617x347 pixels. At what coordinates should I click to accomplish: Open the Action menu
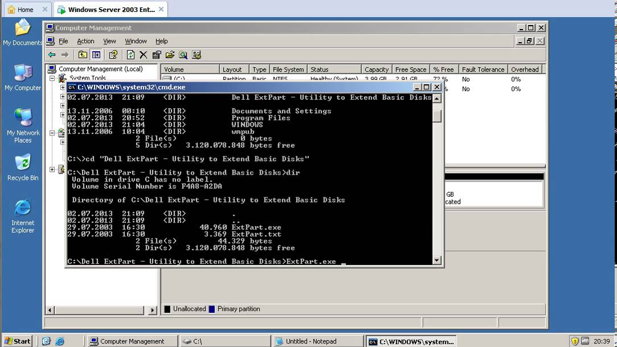(x=85, y=41)
